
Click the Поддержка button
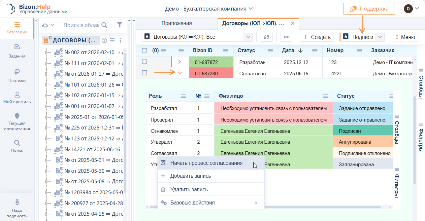369,9
